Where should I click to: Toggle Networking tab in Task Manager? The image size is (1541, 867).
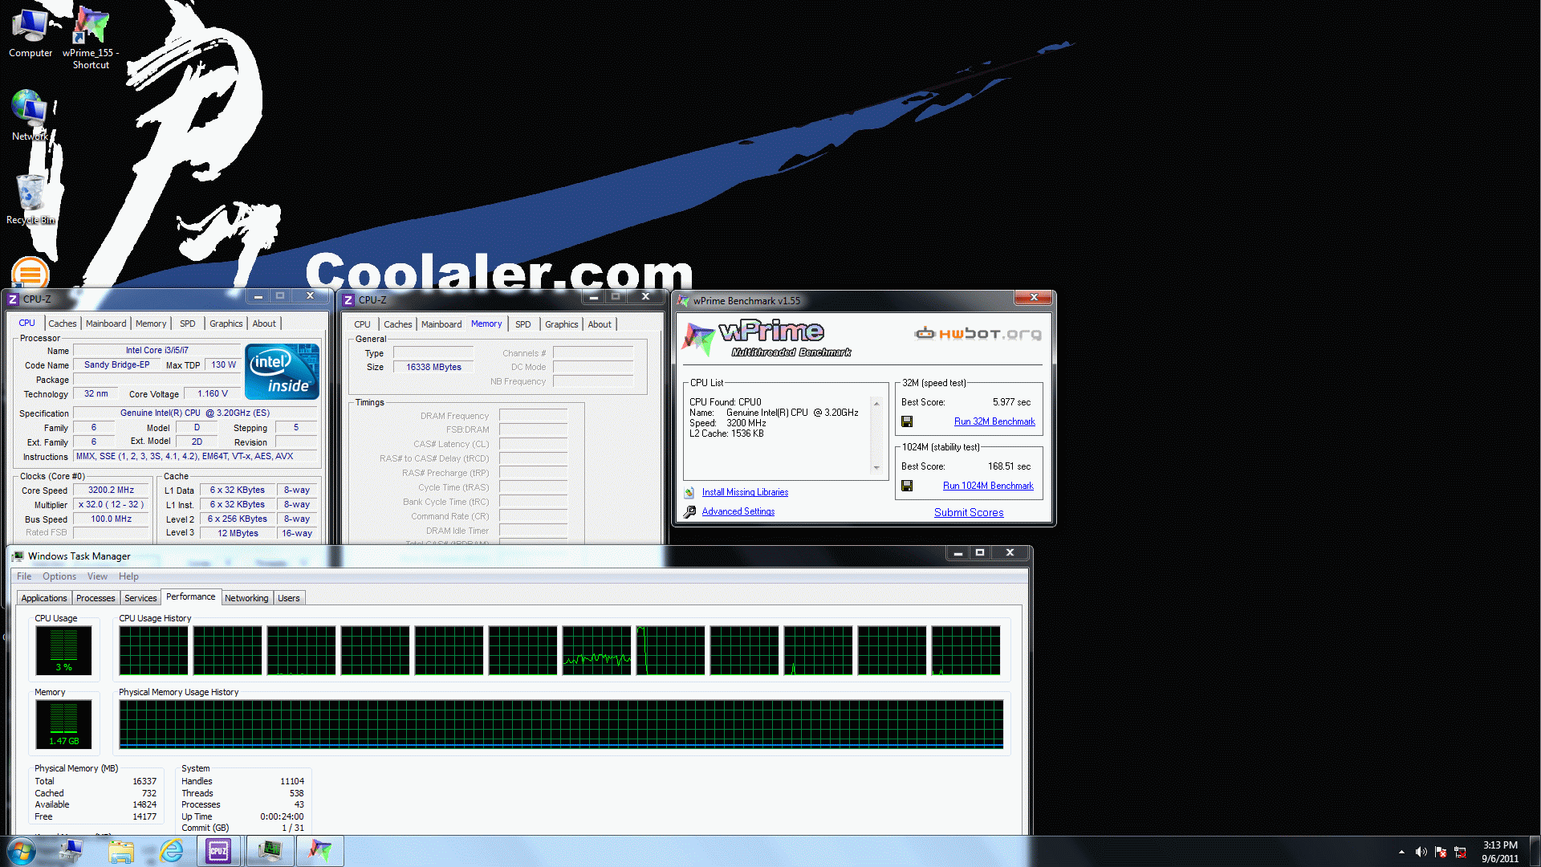[x=246, y=598]
